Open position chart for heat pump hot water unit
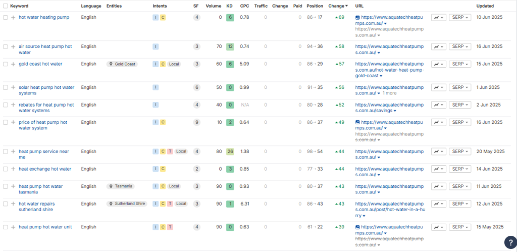This screenshot has width=517, height=252. [439, 227]
